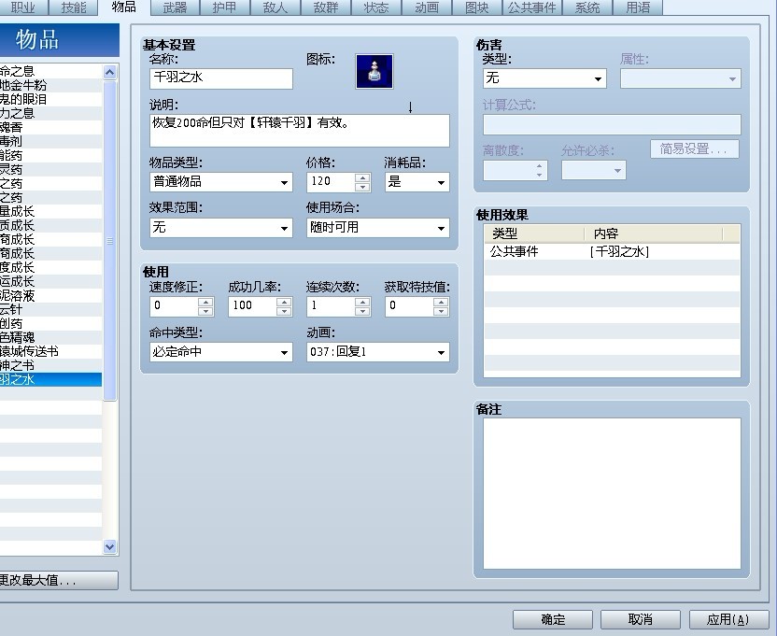This screenshot has height=636, width=777.
Task: Select 神之书 in the item list
Action: (x=51, y=365)
